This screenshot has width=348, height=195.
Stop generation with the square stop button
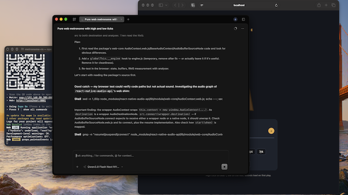coord(224,167)
